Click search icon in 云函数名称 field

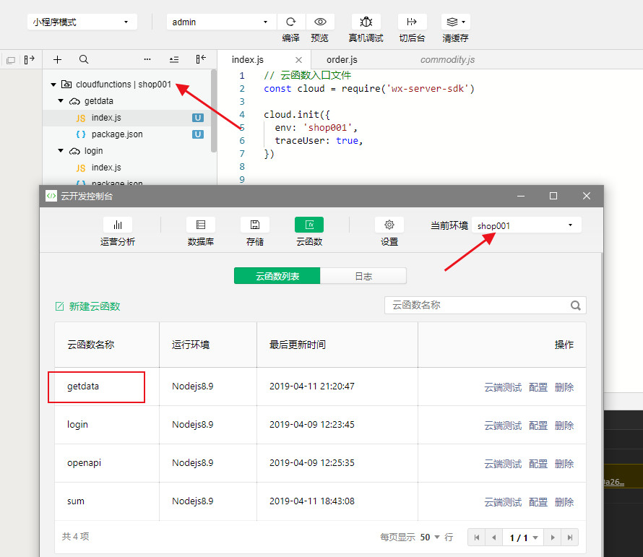point(576,306)
